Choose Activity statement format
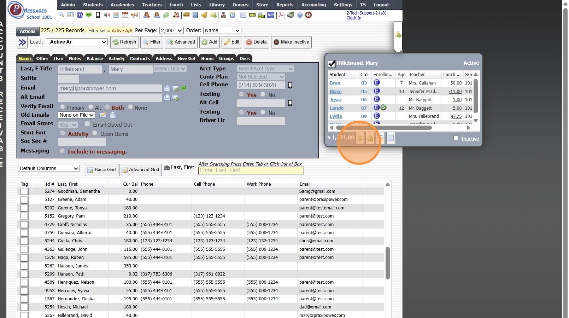This screenshot has height=318, width=569. click(63, 133)
